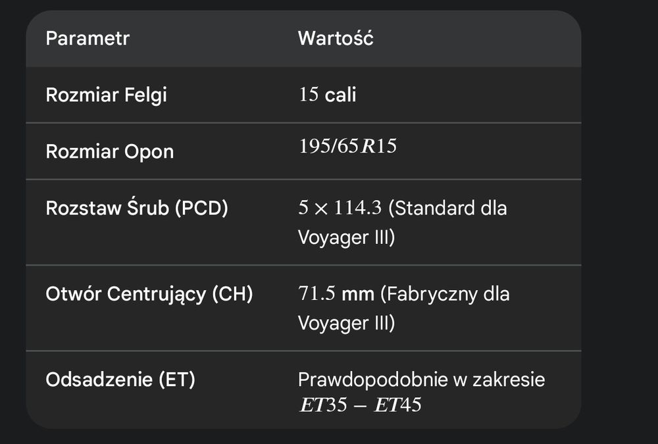Click the 195/65R15 tire size value
Image resolution: width=658 pixels, height=444 pixels.
tap(347, 146)
